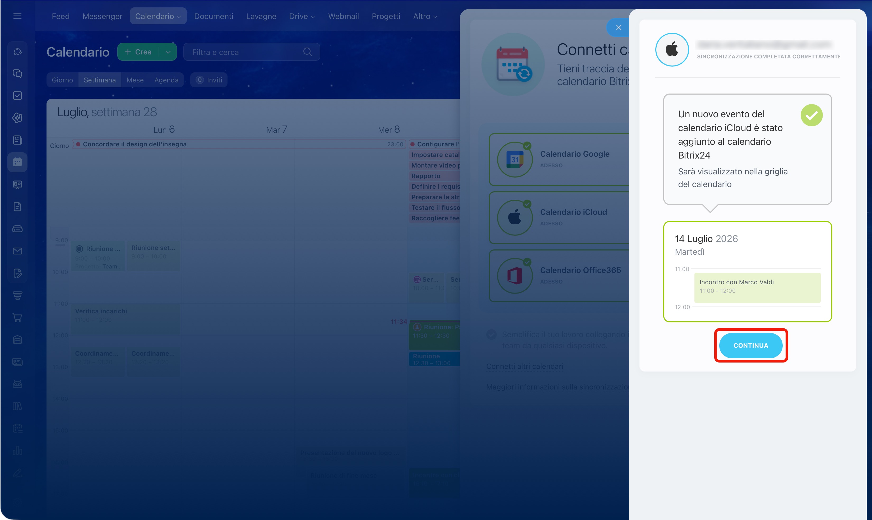Follow the Connetti altri calendari link
This screenshot has height=520, width=872.
click(525, 366)
